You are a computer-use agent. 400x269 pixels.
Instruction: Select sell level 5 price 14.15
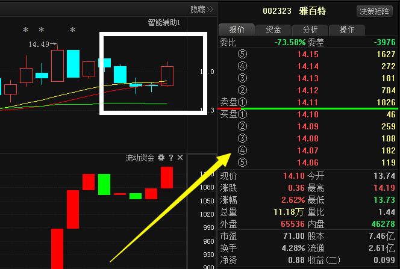(x=308, y=54)
